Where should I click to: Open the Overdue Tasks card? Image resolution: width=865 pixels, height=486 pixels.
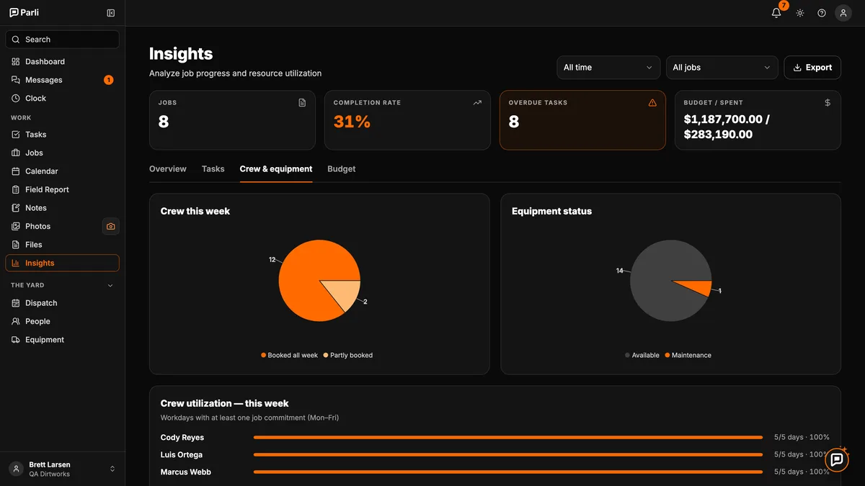pos(582,120)
